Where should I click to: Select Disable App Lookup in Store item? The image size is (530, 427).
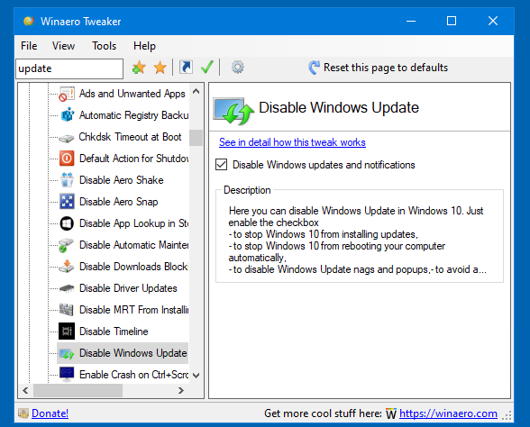point(133,223)
